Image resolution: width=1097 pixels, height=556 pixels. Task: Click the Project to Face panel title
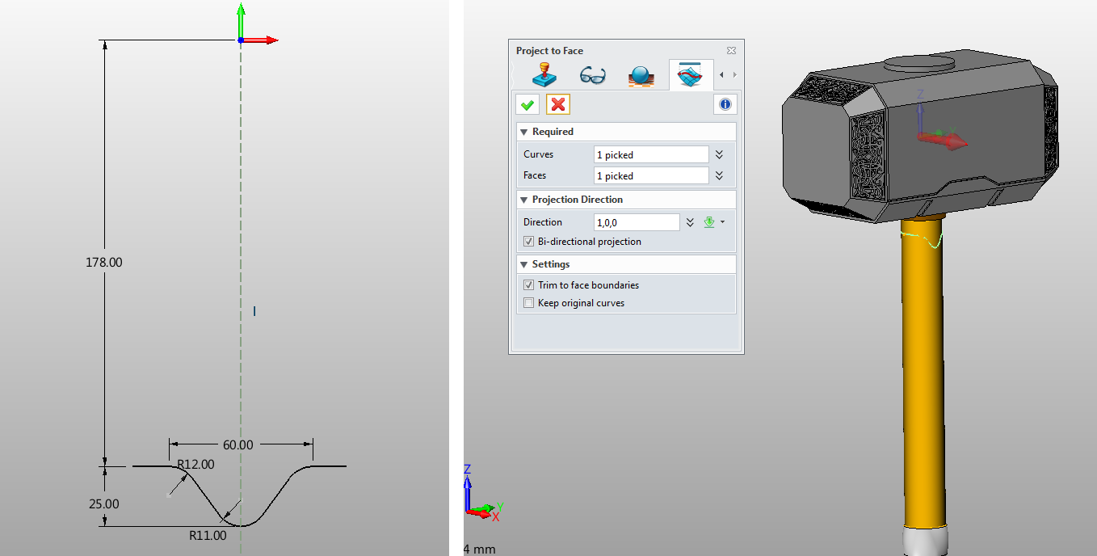pos(549,51)
